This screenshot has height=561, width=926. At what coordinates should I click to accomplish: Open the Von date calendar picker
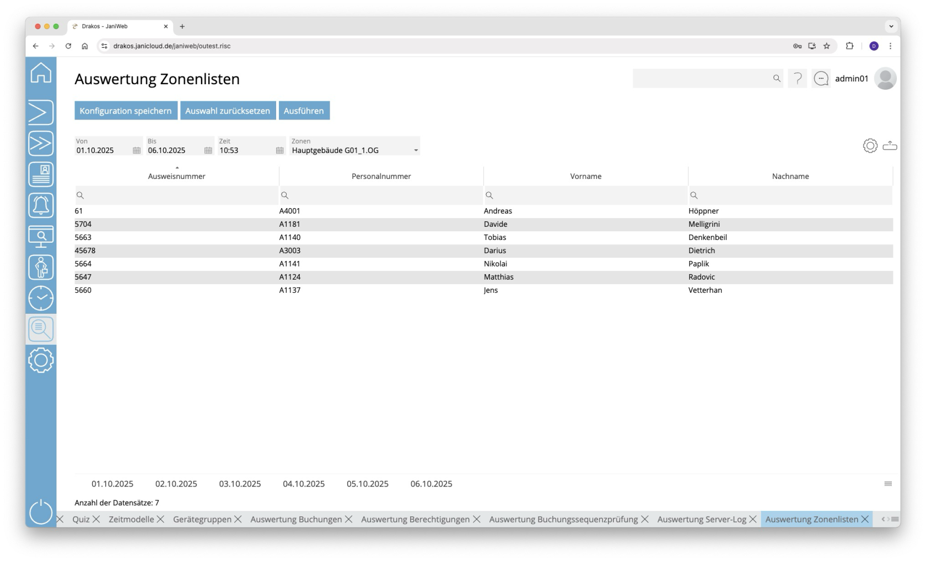tap(137, 151)
